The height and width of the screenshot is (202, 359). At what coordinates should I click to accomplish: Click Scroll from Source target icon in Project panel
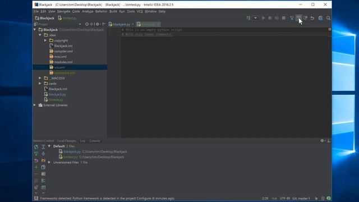(x=87, y=24)
